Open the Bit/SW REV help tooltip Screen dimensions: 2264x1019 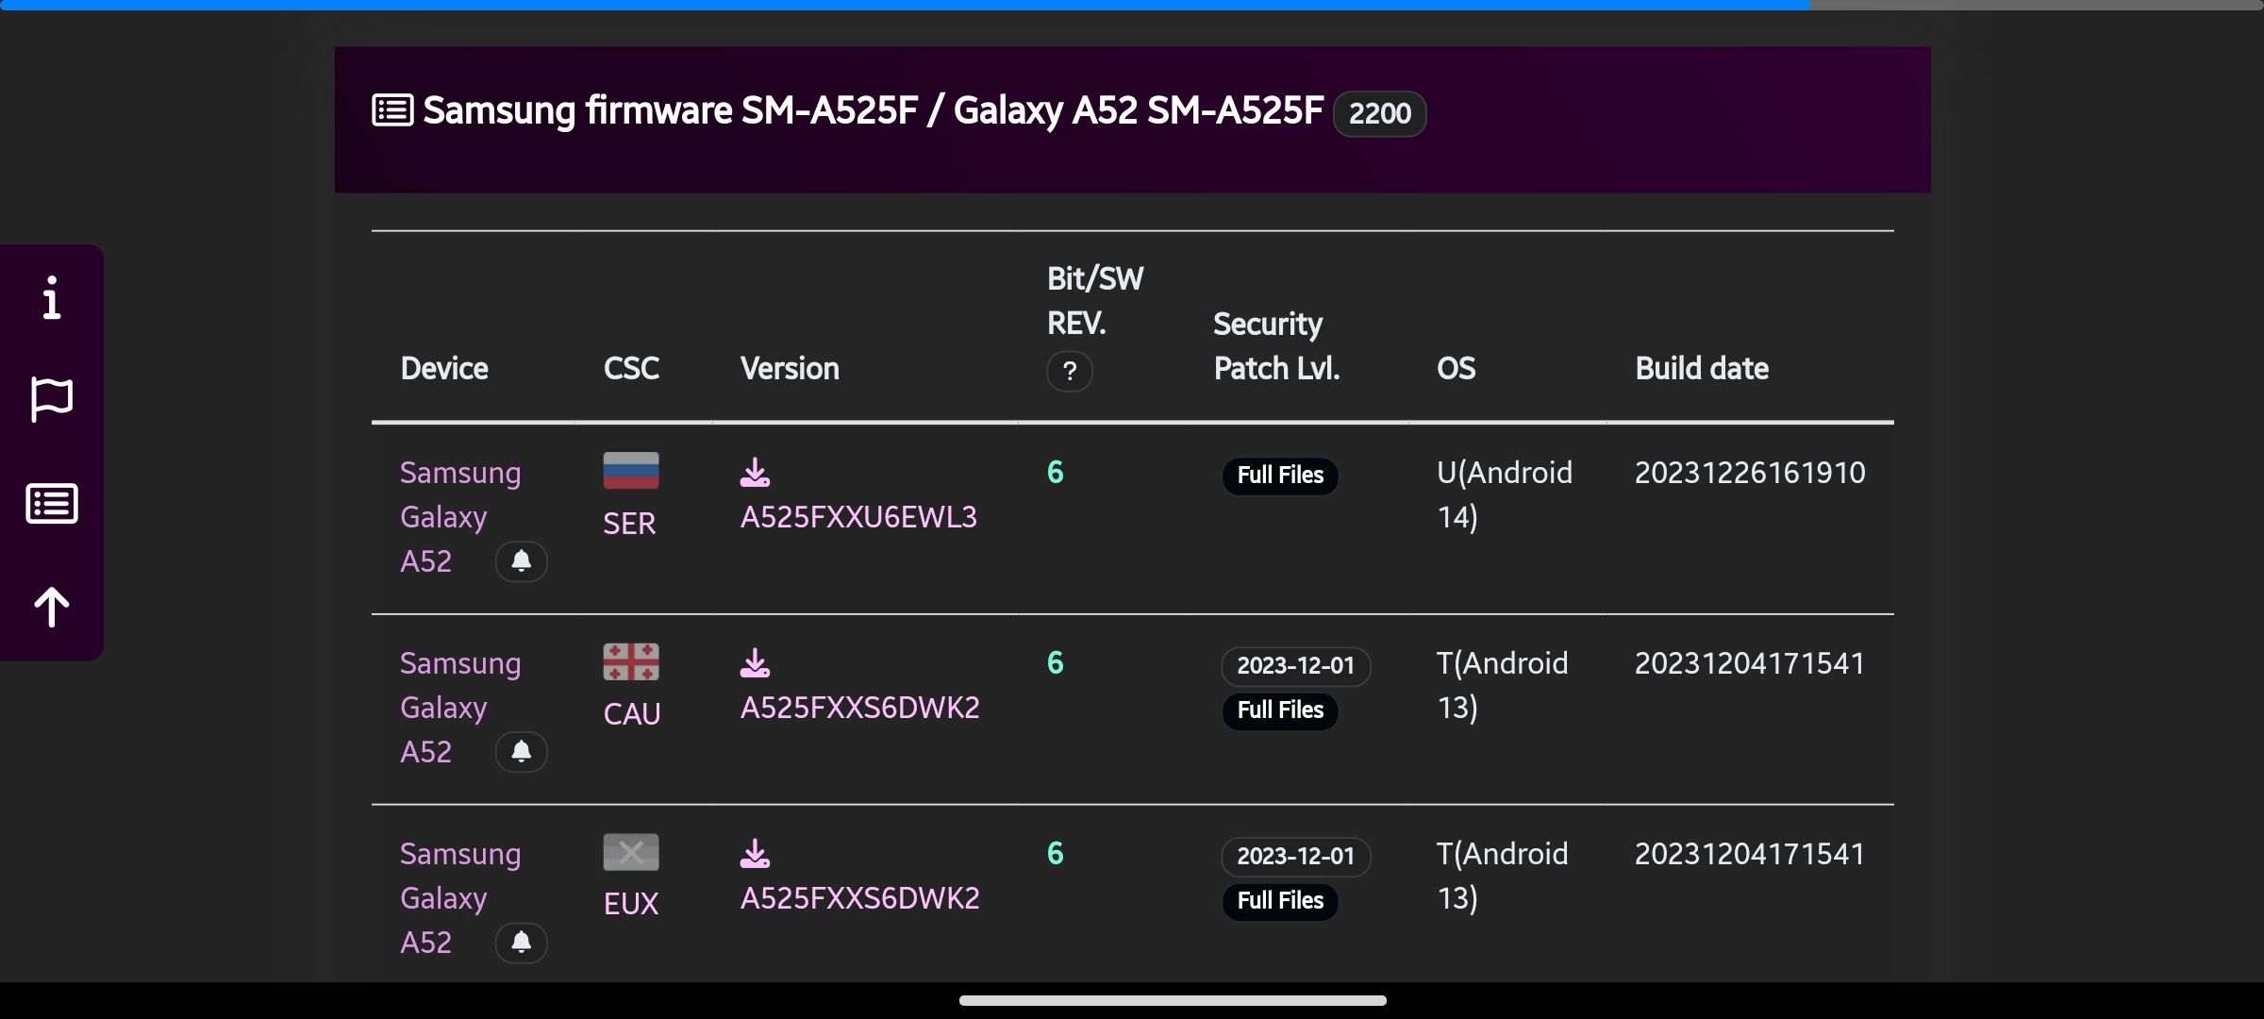(x=1069, y=372)
